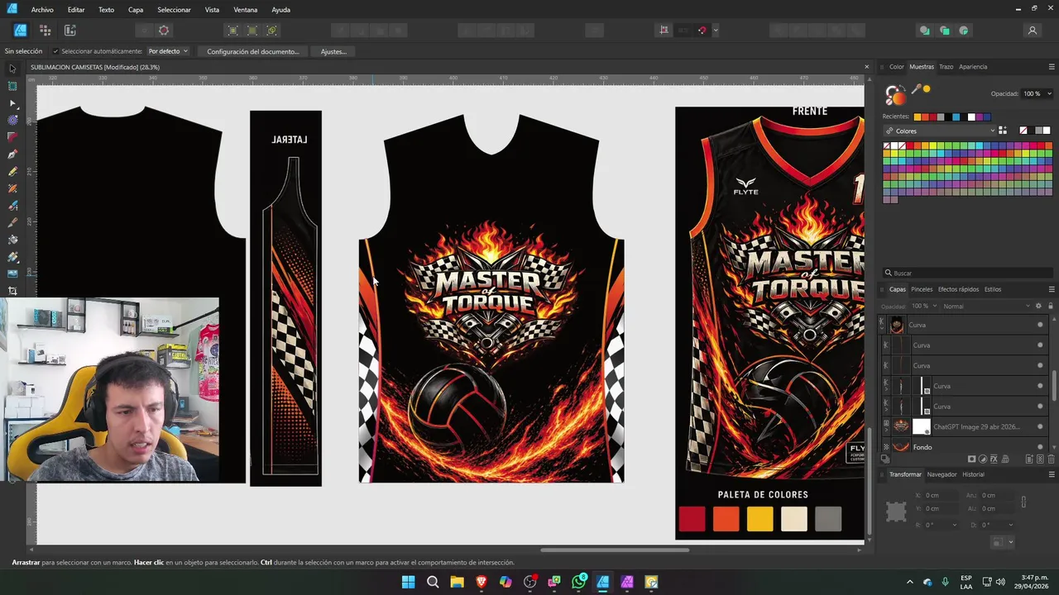Switch to the Historial tab
Screen dimensions: 1059x595
973,474
